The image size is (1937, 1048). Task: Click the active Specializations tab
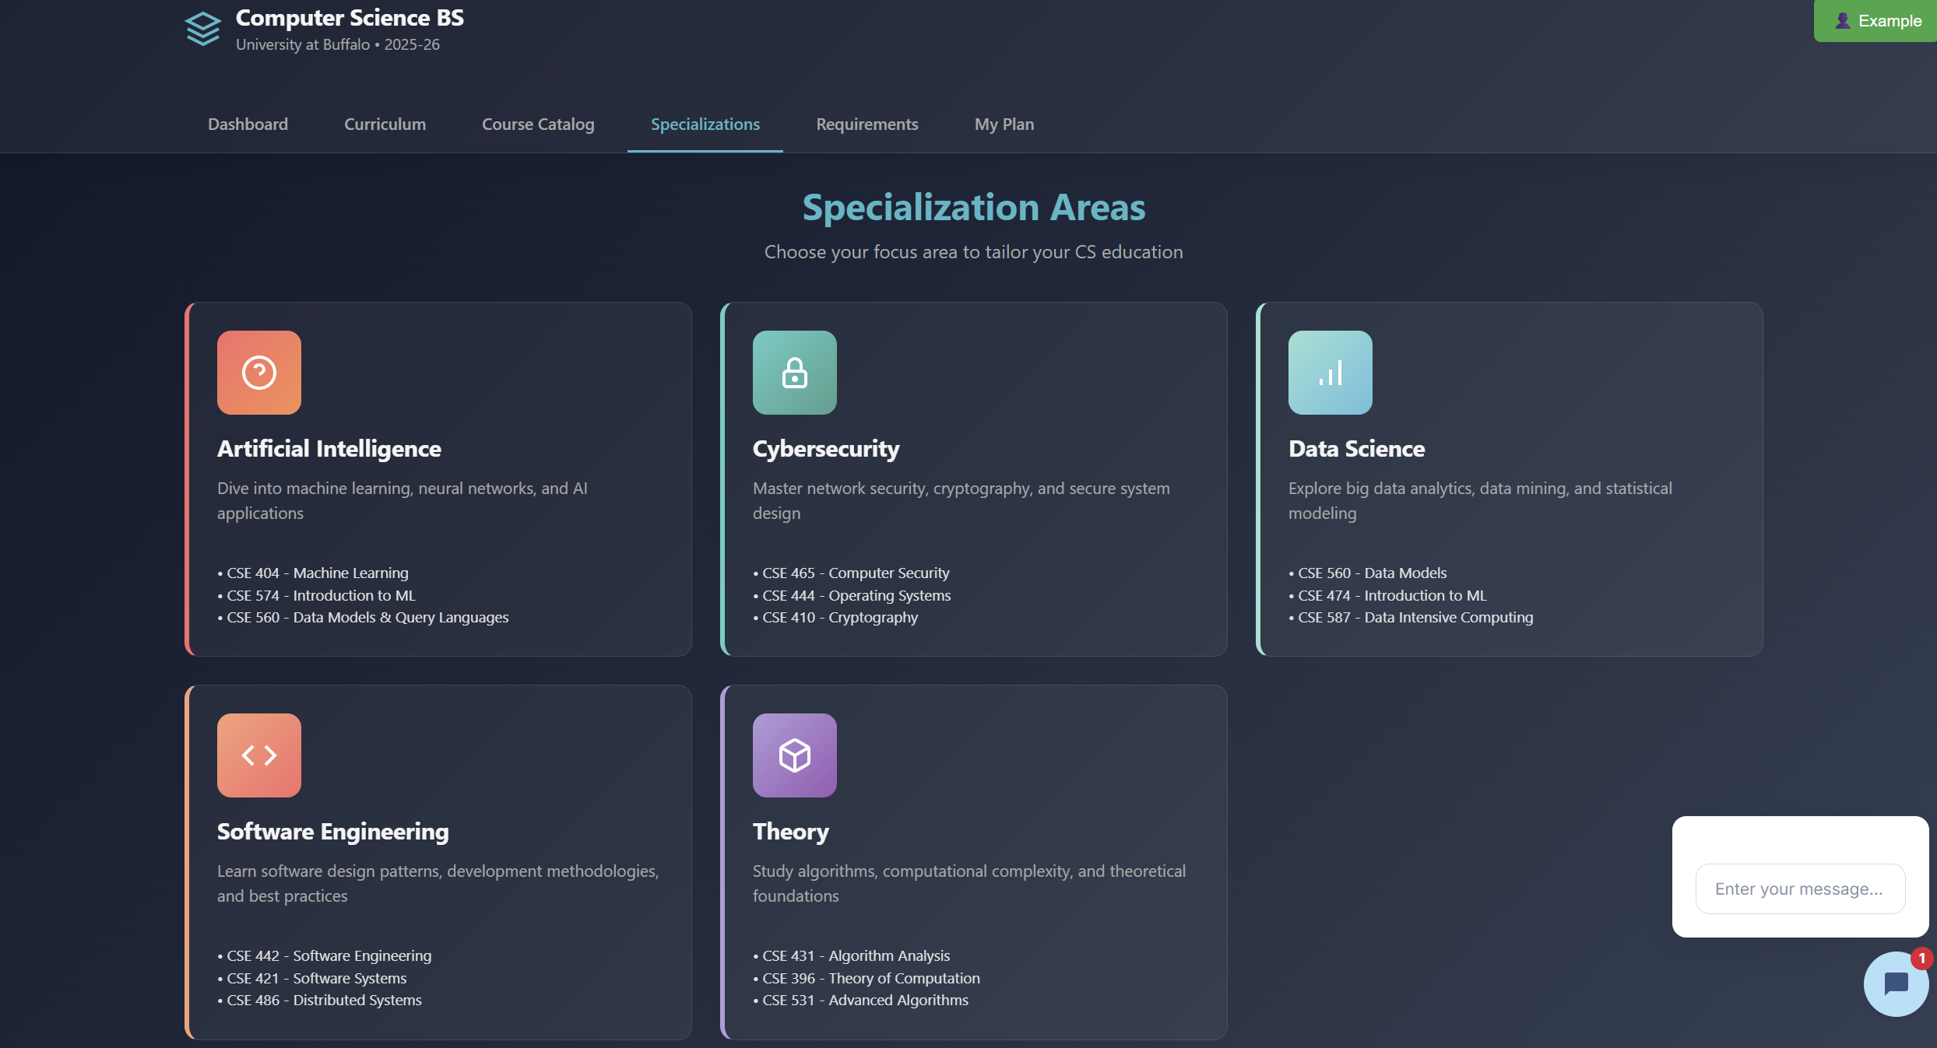[x=705, y=124]
